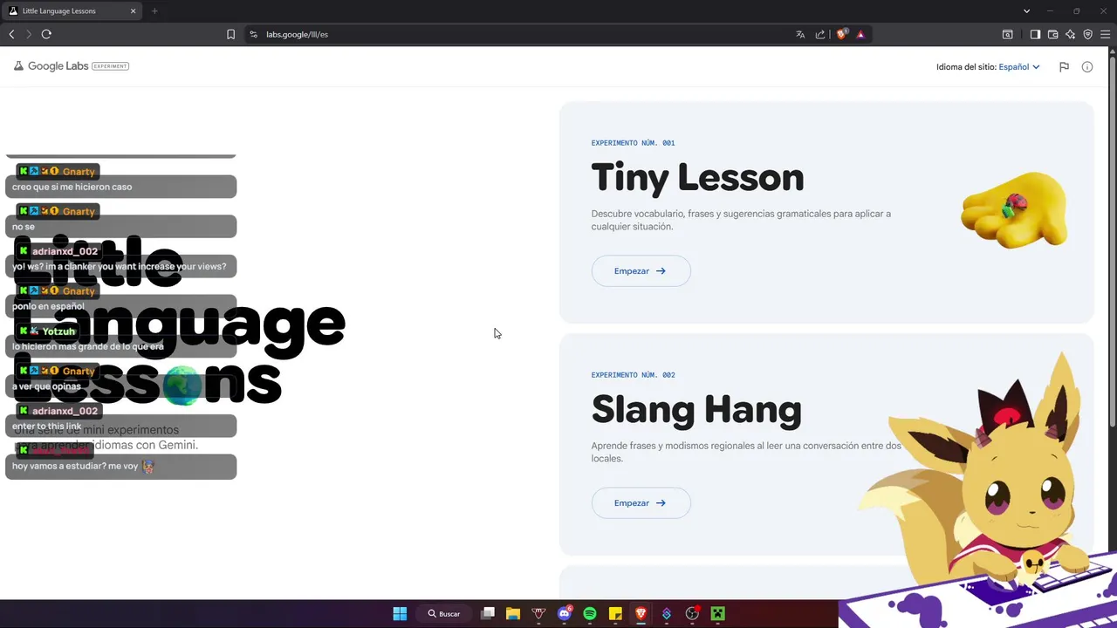Open OBS Studio from the taskbar
Viewport: 1117px width, 628px height.
[x=692, y=614]
